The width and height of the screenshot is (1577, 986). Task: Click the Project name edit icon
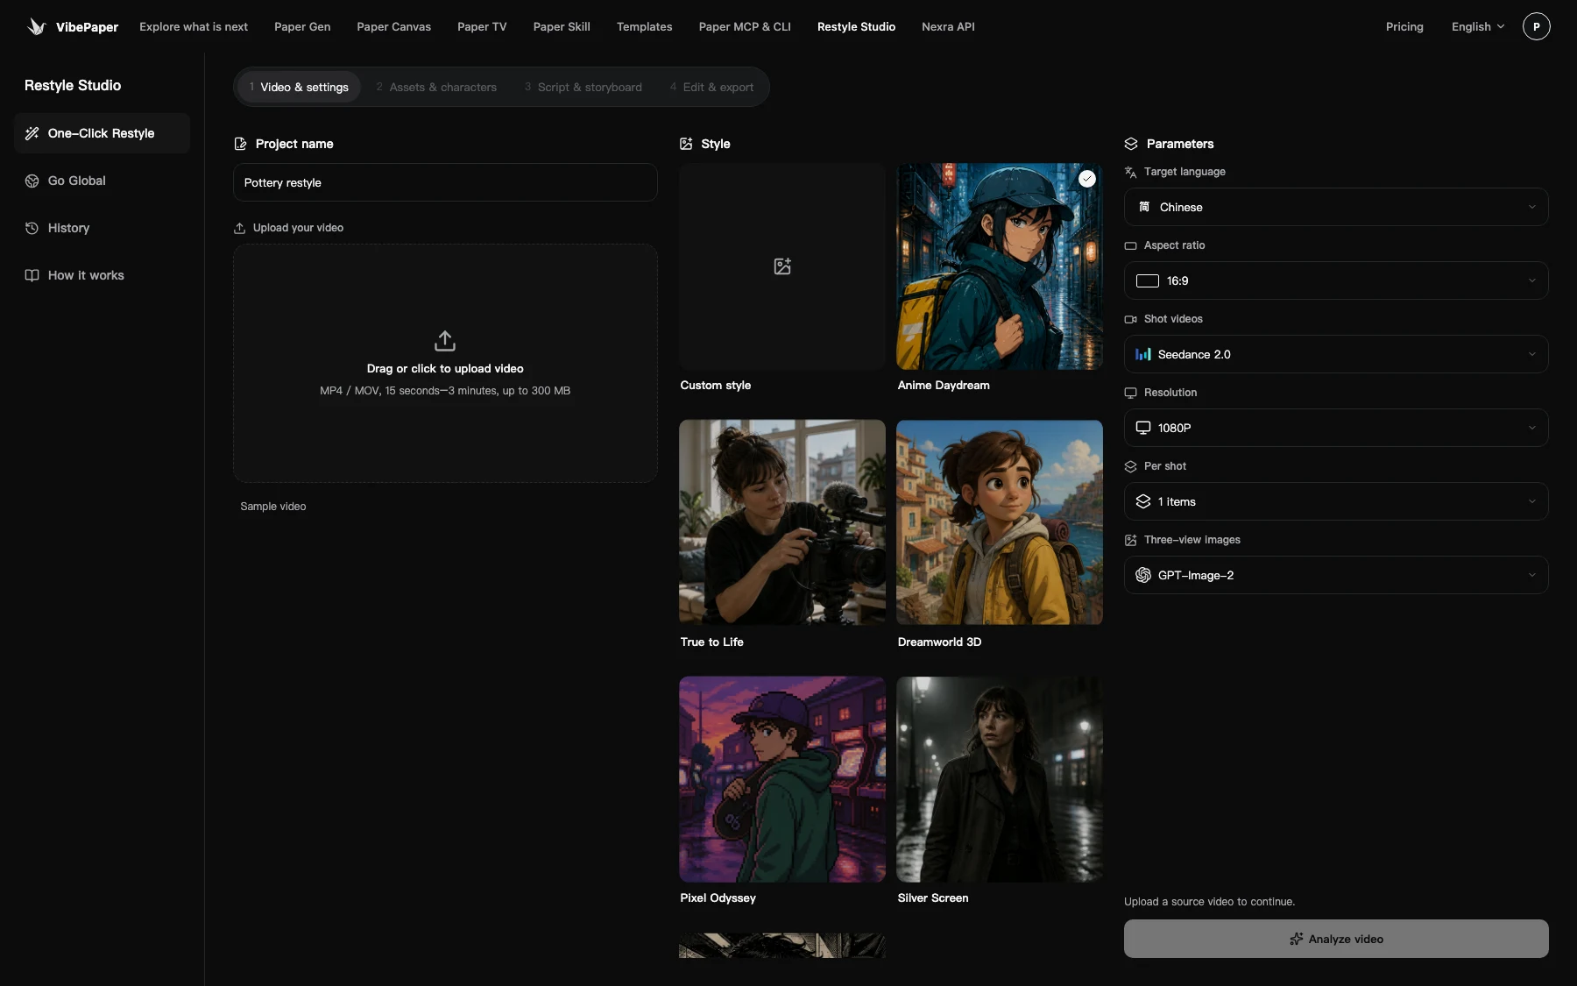click(x=240, y=144)
